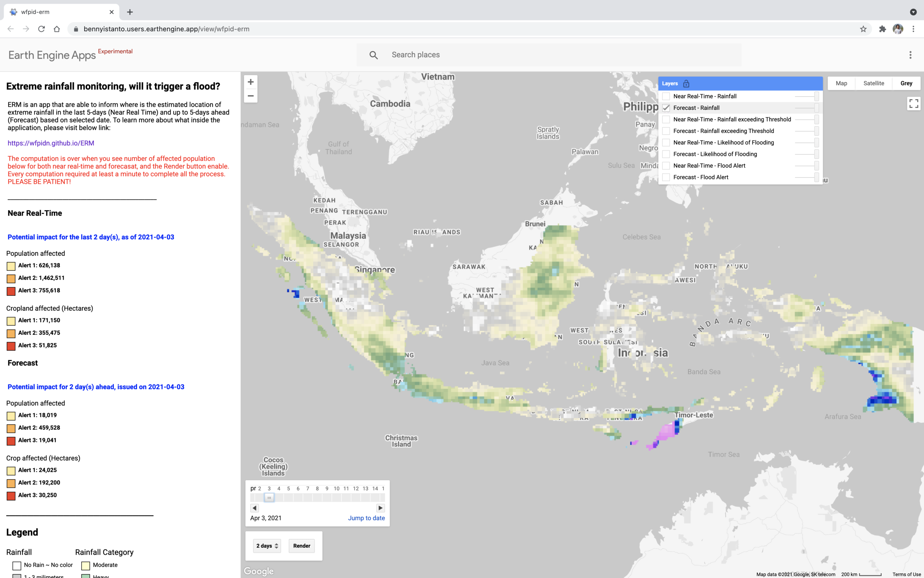Click day 12 on the date timeline
924x578 pixels.
(356, 489)
